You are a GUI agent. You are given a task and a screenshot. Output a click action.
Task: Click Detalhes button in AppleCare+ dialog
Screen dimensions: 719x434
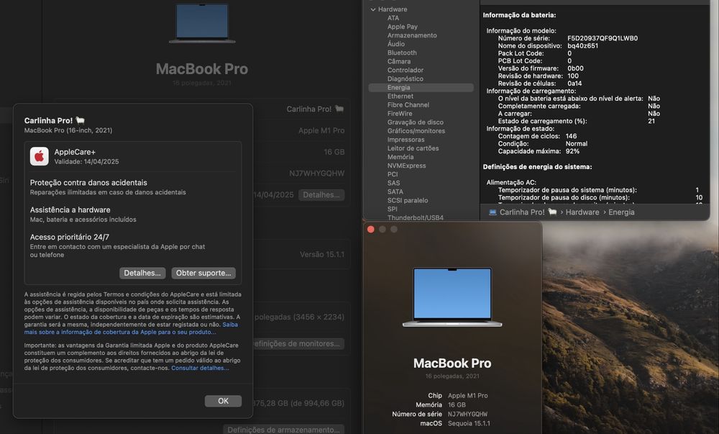click(x=142, y=273)
